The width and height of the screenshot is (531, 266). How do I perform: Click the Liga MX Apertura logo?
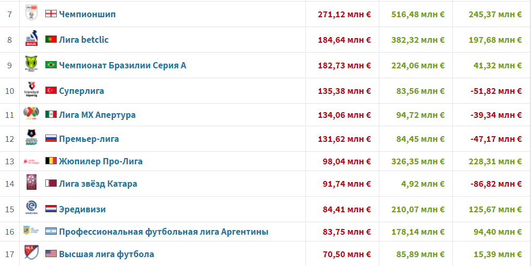[31, 114]
